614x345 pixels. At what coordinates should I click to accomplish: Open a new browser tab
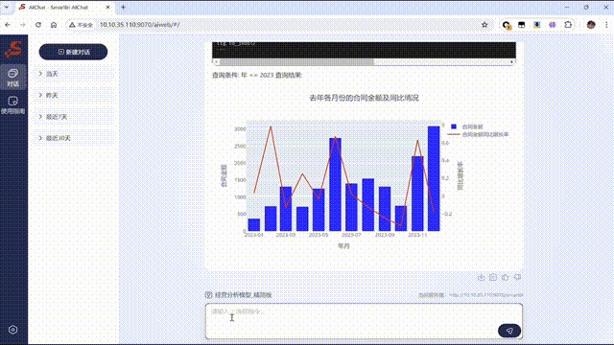coord(123,7)
